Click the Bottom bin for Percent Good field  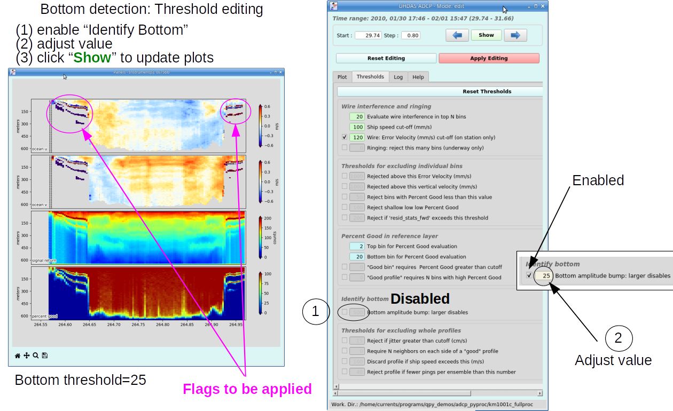point(357,257)
